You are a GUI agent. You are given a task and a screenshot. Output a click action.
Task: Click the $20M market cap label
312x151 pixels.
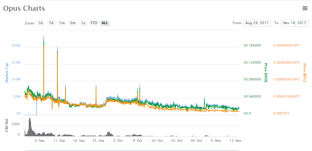coord(16,45)
